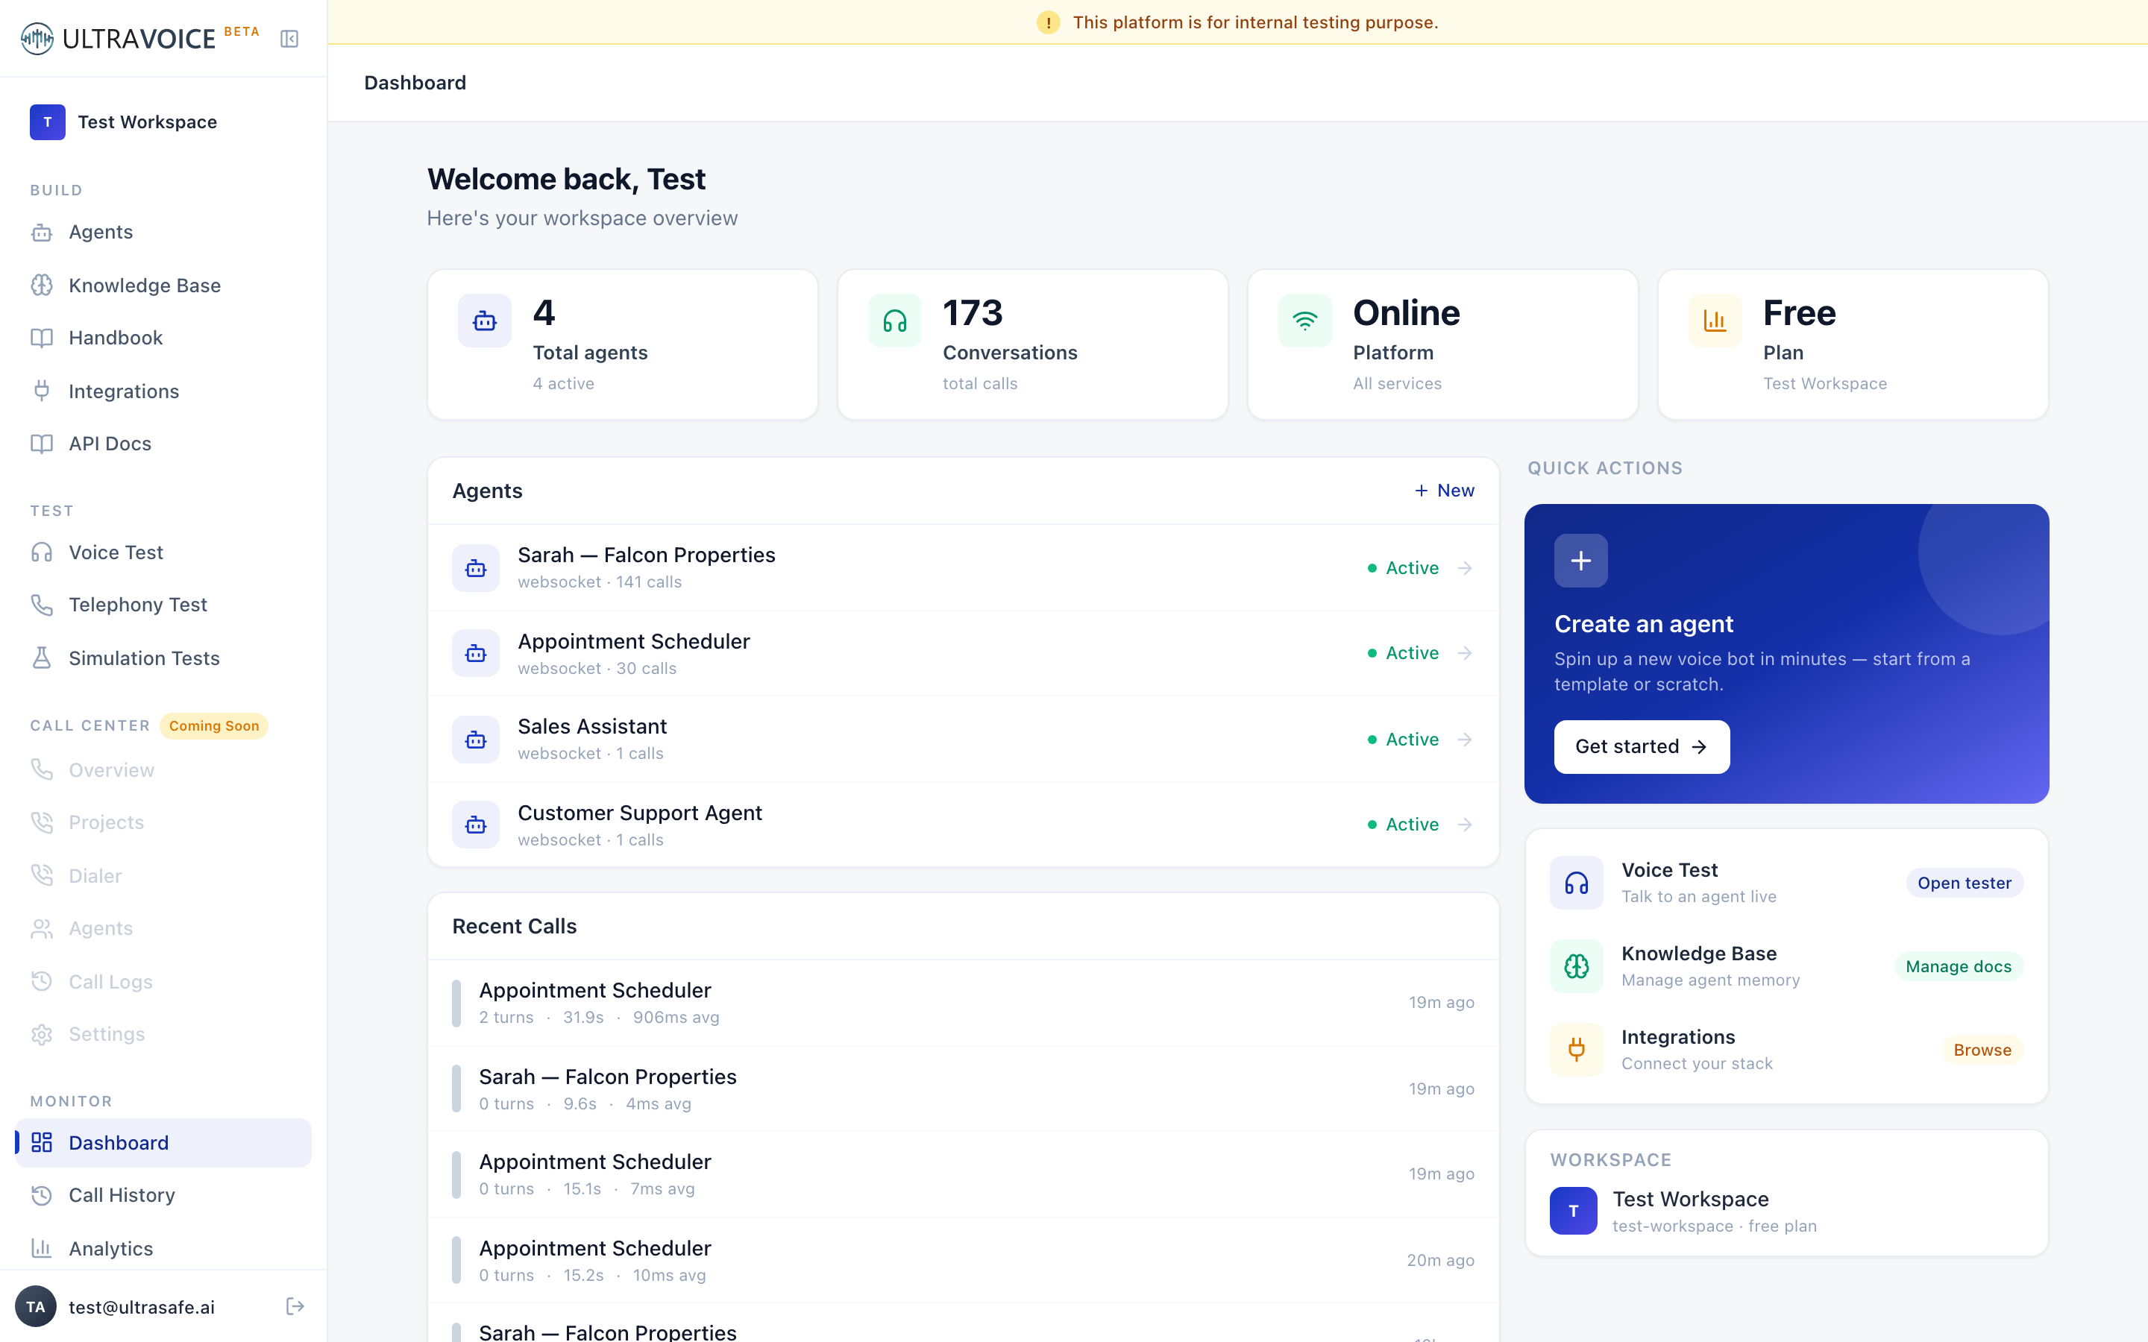The height and width of the screenshot is (1342, 2148).
Task: Open API Docs
Action: coord(163,443)
